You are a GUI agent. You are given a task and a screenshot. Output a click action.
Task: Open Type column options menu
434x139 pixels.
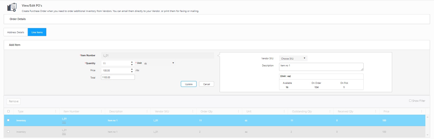pos(56,111)
